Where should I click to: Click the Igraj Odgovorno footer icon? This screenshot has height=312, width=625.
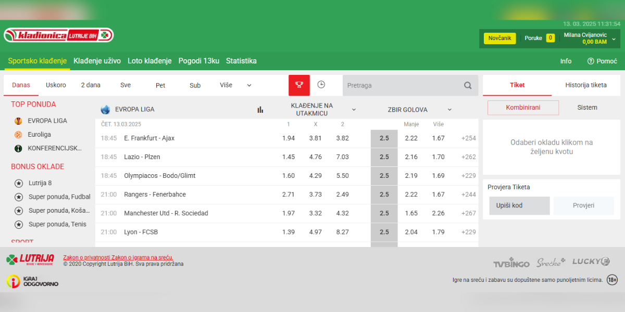(13, 281)
